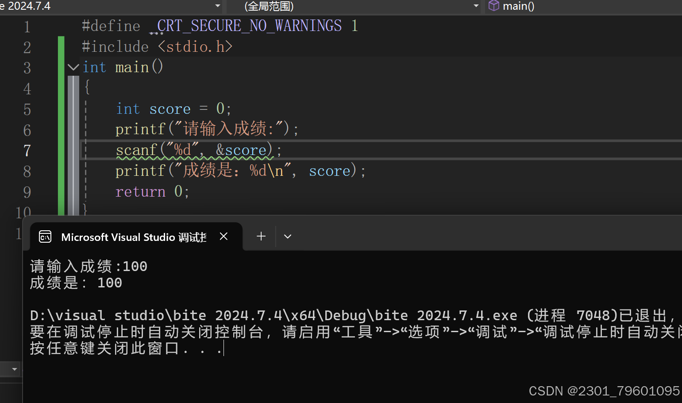Click the '按任意键关闭此窗口' console line
Screen dimensions: 682x403
click(127, 348)
